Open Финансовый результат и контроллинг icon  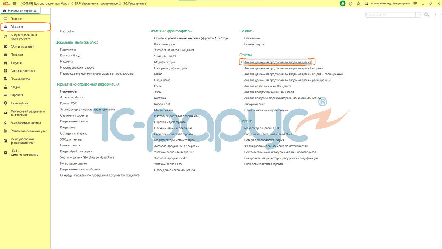coord(5,113)
